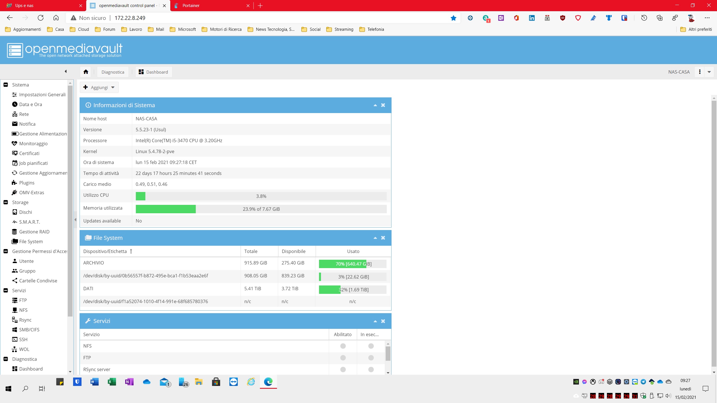Open the Certificati page
Viewport: 717px width, 403px height.
(x=29, y=153)
